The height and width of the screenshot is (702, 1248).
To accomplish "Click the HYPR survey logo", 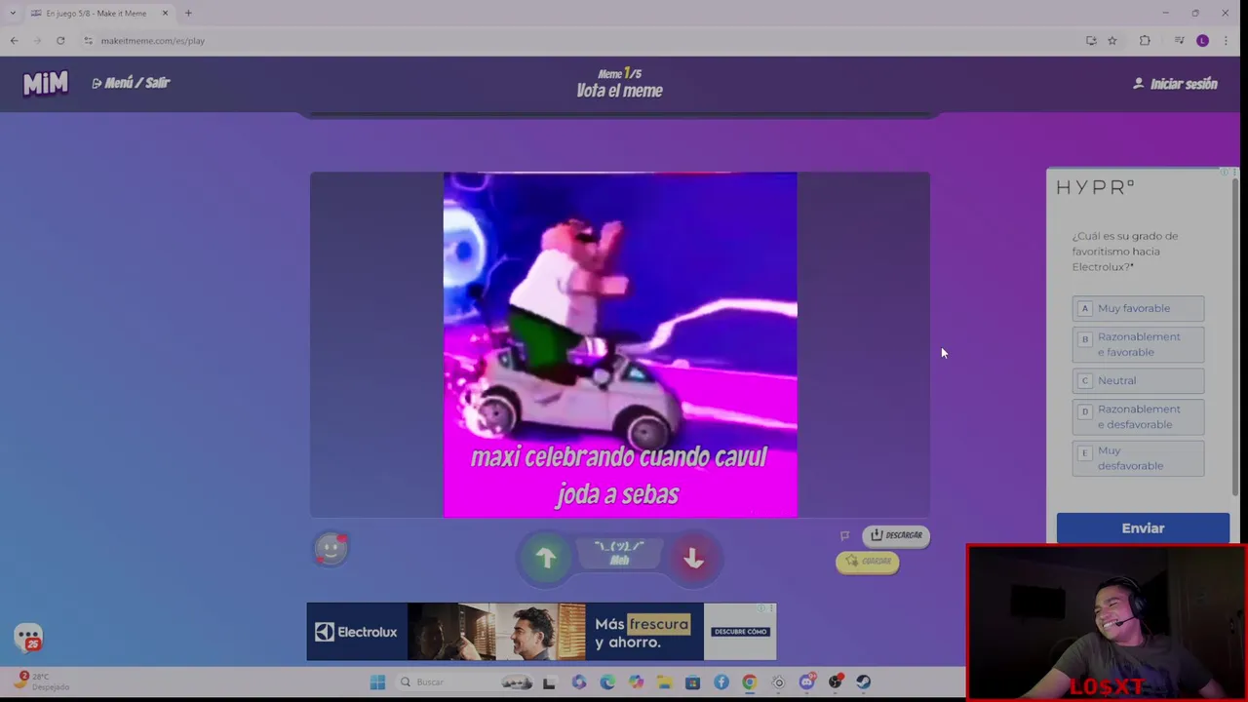I will [x=1095, y=187].
